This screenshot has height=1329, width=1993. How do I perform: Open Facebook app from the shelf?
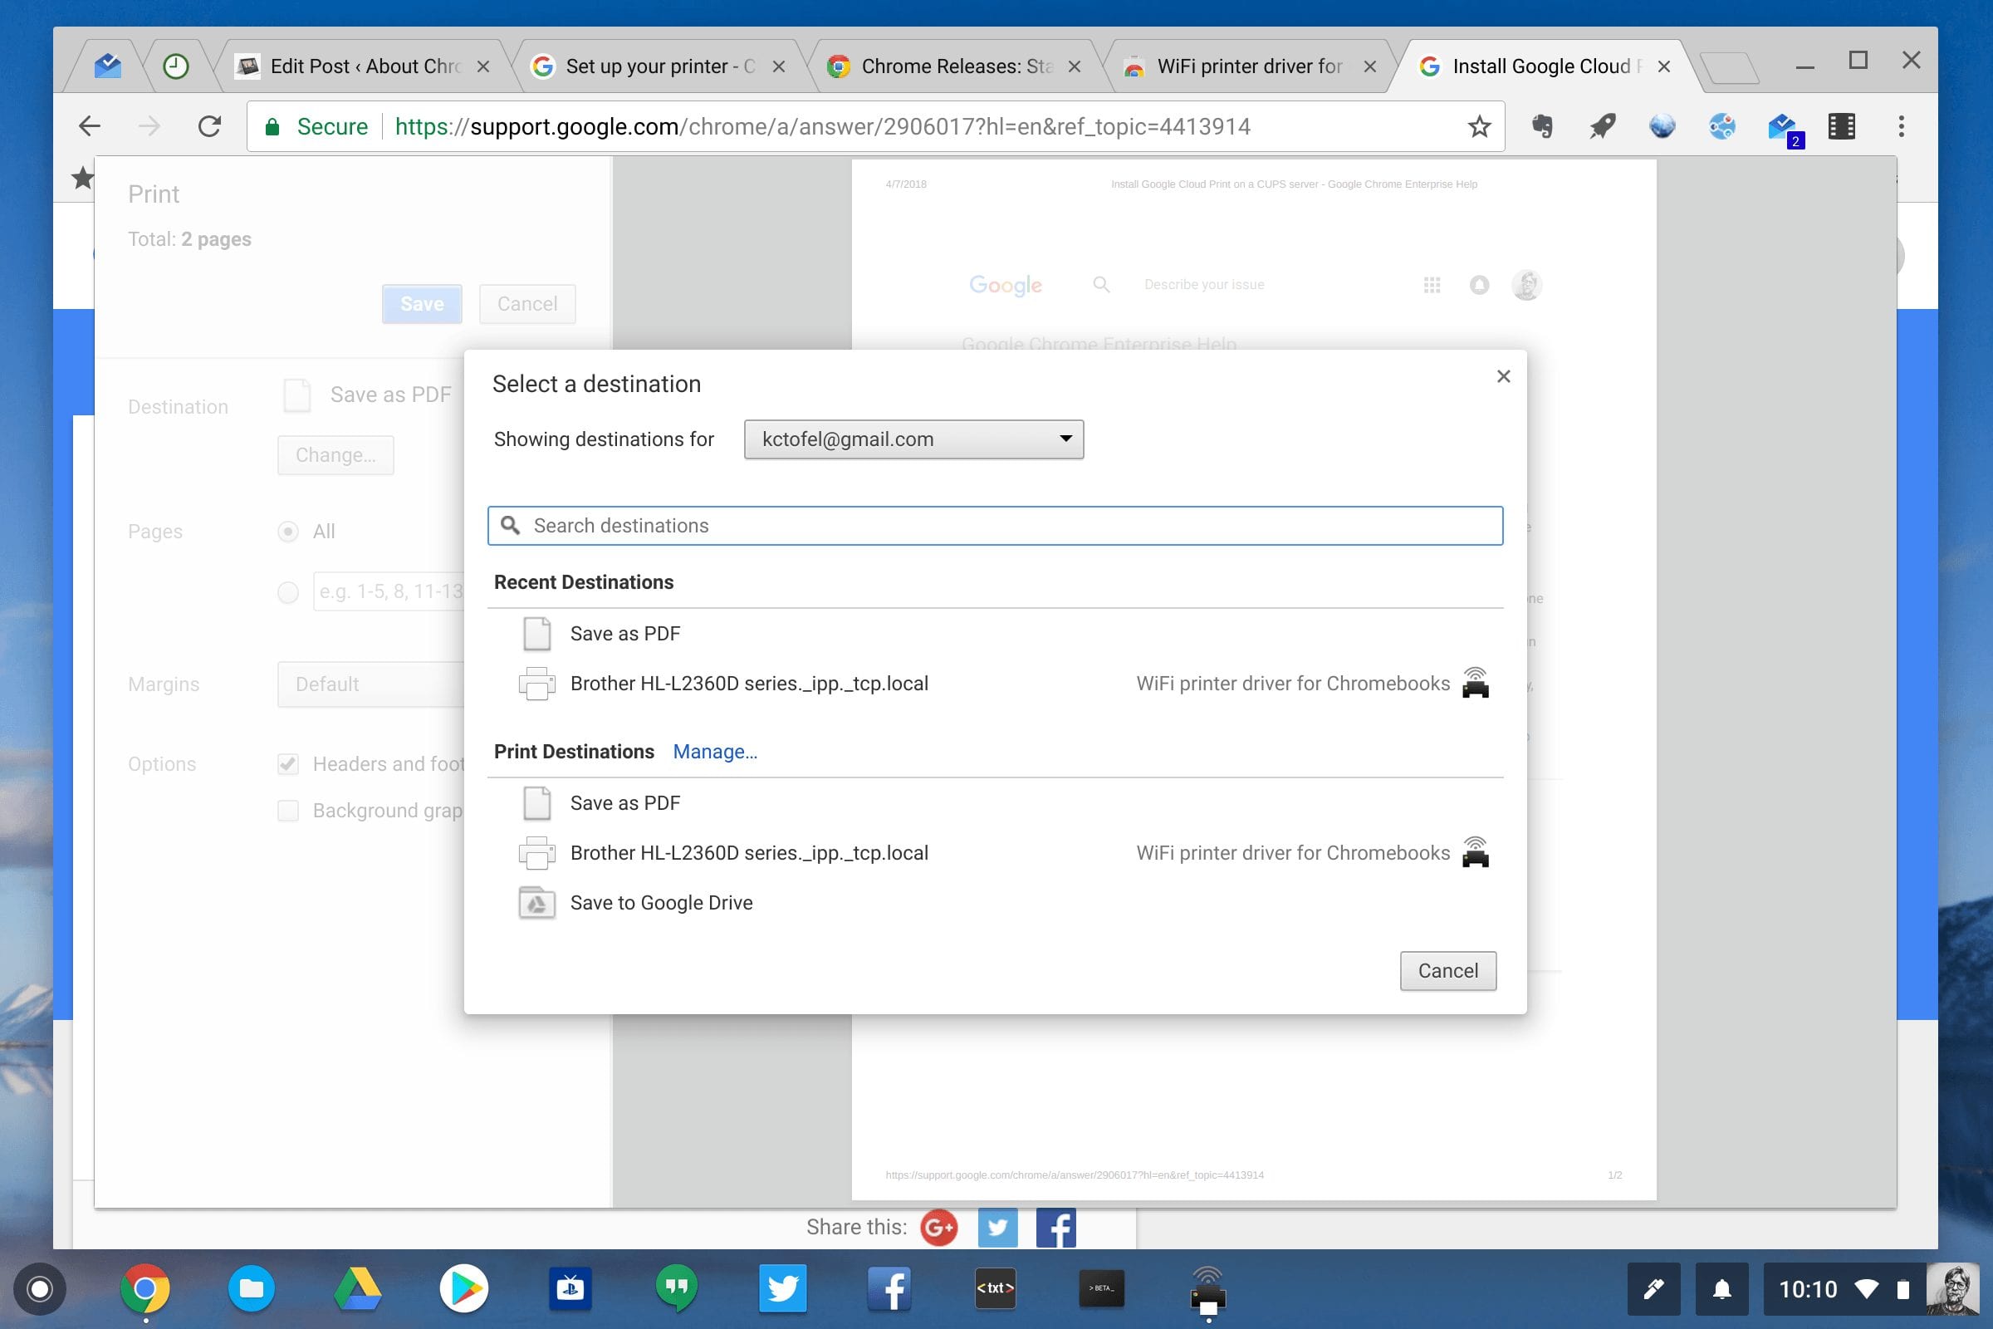pos(889,1289)
